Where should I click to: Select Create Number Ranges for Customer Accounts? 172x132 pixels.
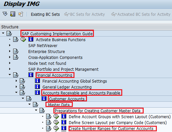111,128
